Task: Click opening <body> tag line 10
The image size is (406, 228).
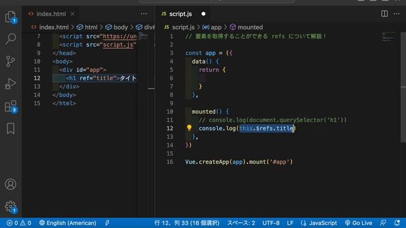Action: point(62,61)
